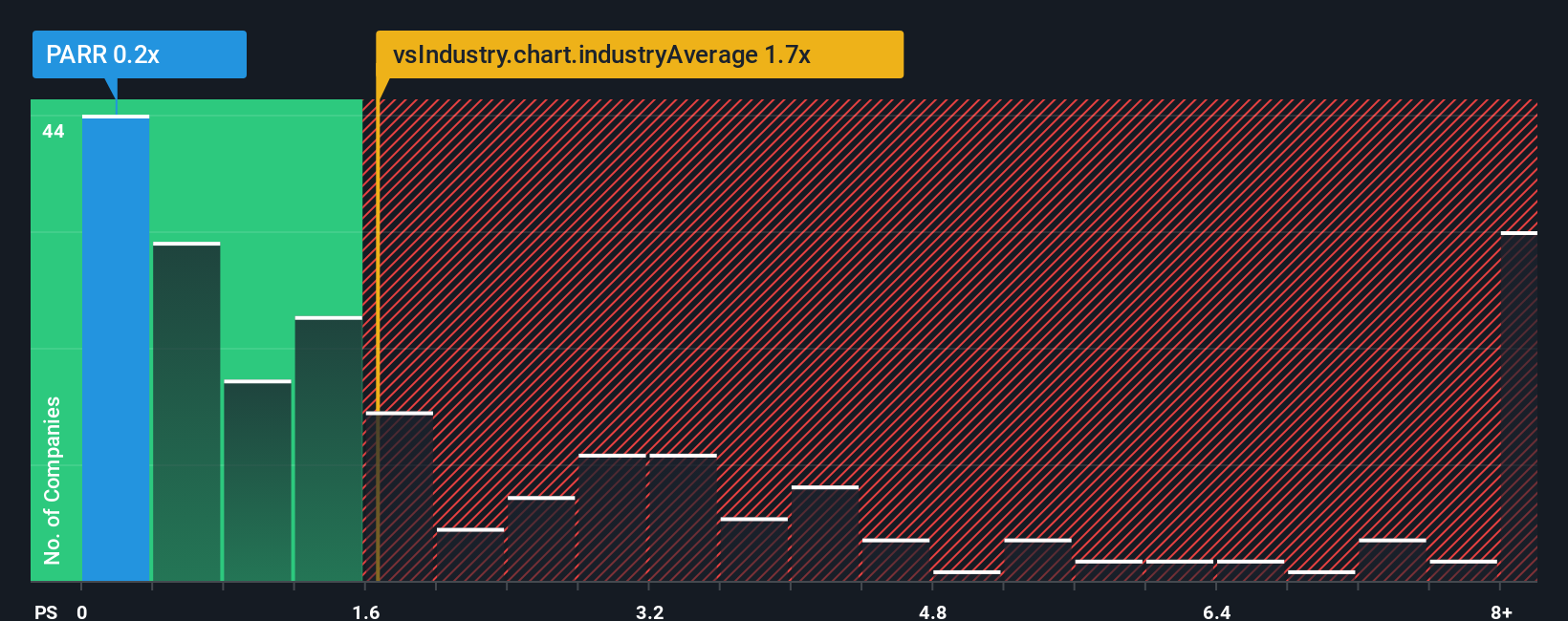This screenshot has width=1568, height=621.
Task: Click the PS axis label
Action: click(46, 611)
